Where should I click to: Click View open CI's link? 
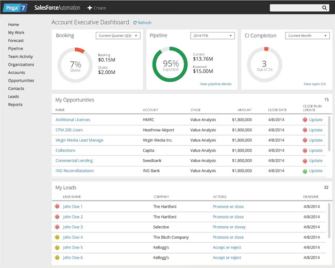tap(315, 84)
